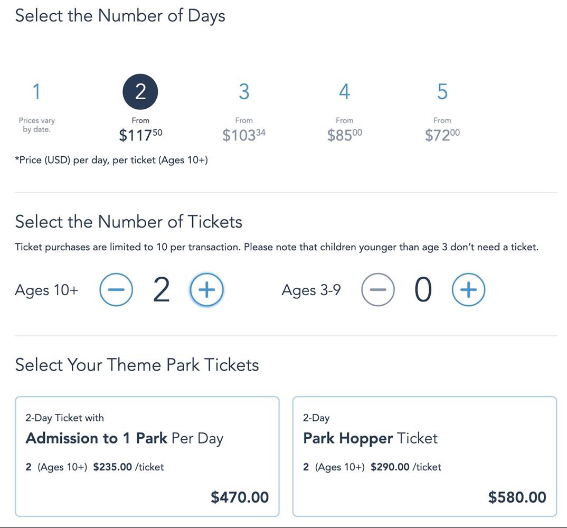Click the $580.00 Park Hopper total
567x528 pixels.
point(517,497)
